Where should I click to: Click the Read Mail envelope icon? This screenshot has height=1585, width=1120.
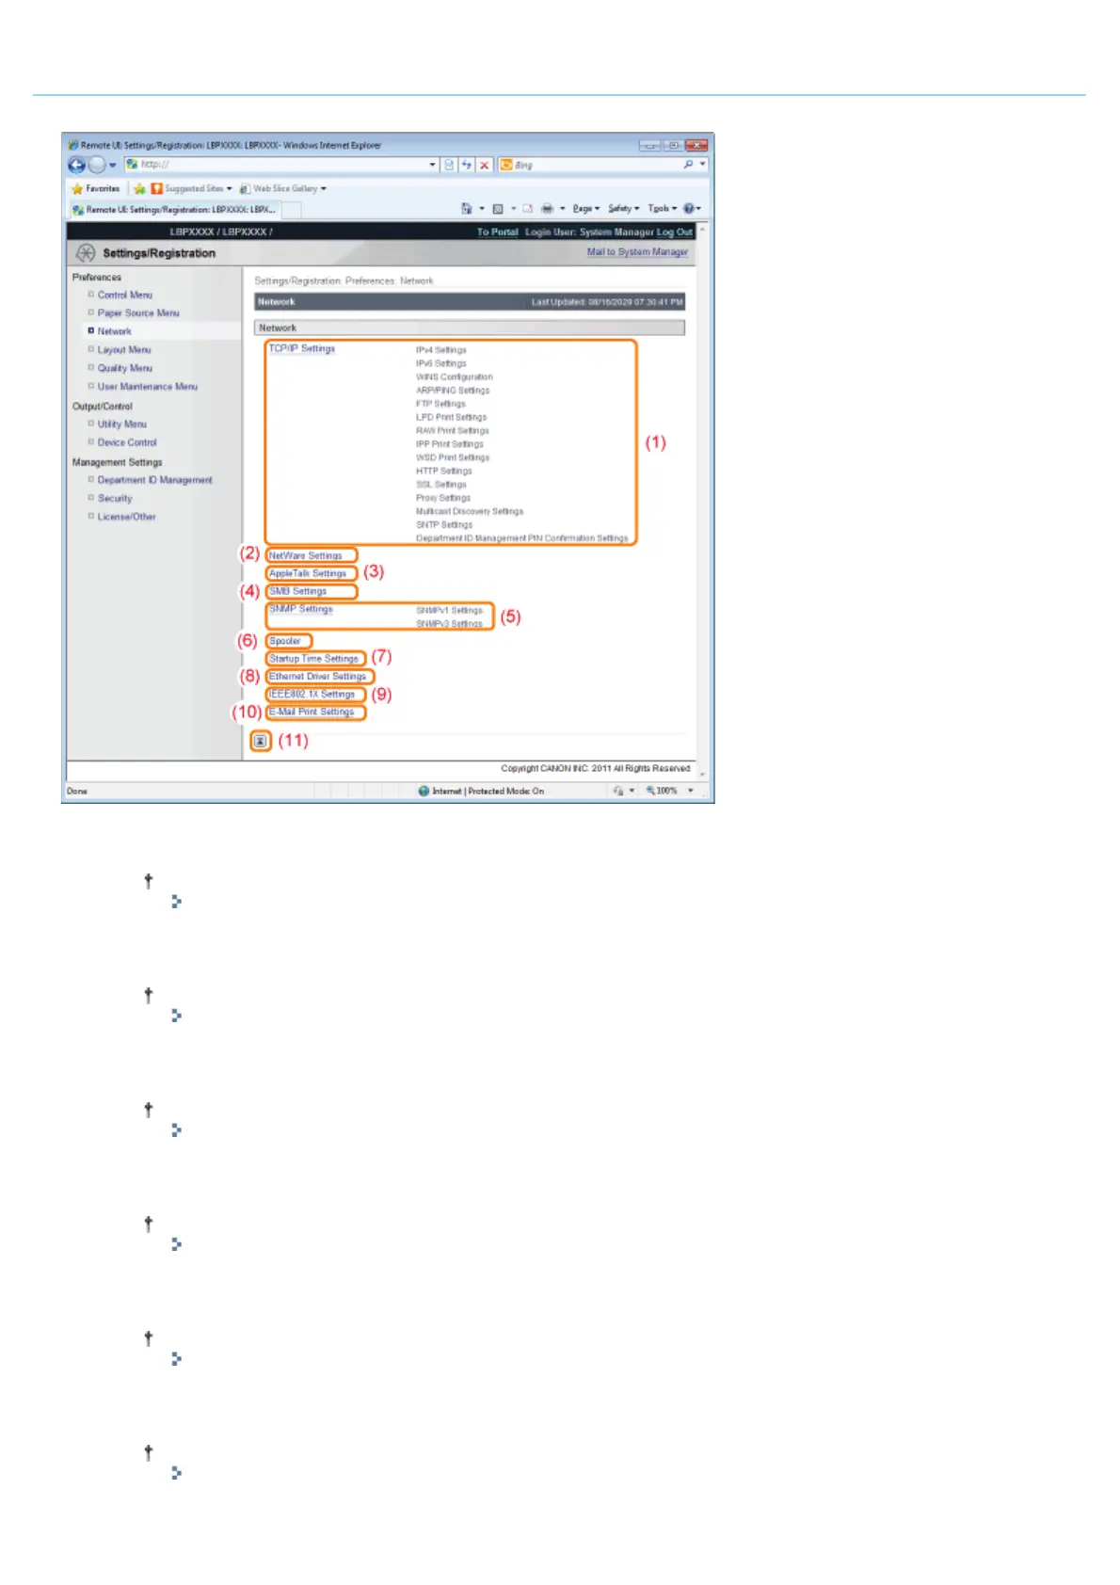coord(528,209)
